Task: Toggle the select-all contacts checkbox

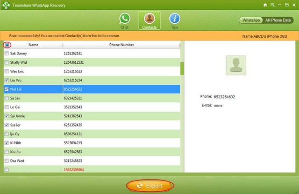Action: tap(7, 45)
